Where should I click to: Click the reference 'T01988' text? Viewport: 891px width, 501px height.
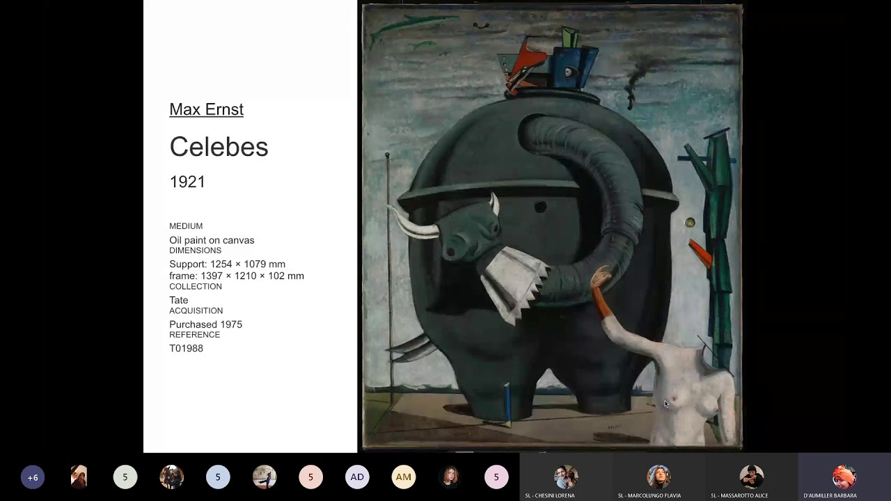[186, 349]
